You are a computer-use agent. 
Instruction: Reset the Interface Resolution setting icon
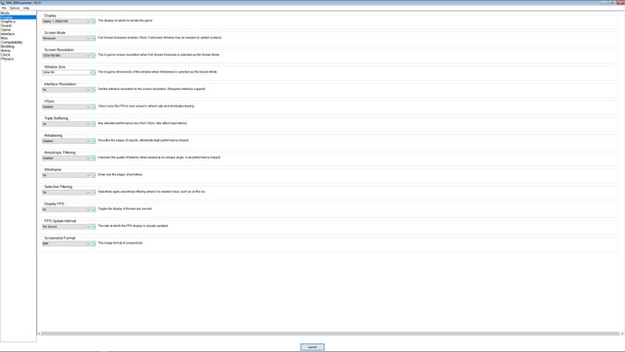tap(94, 90)
